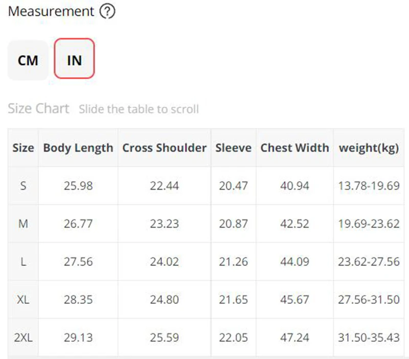The height and width of the screenshot is (359, 409).
Task: Select the IN unit toggle
Action: (x=74, y=58)
